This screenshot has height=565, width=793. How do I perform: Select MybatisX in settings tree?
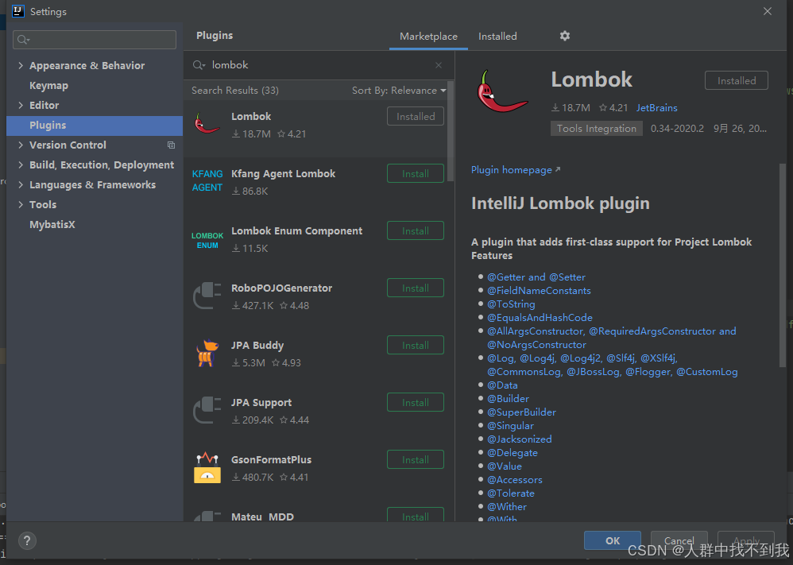click(52, 225)
